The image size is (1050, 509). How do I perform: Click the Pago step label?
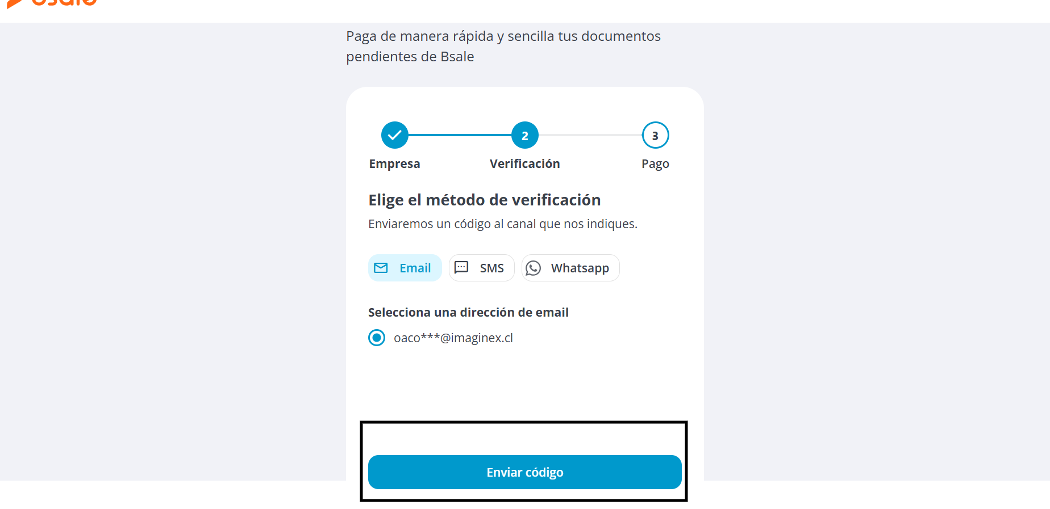655,164
